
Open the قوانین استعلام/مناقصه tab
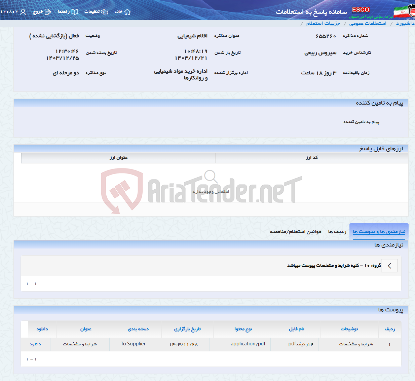pyautogui.click(x=296, y=232)
